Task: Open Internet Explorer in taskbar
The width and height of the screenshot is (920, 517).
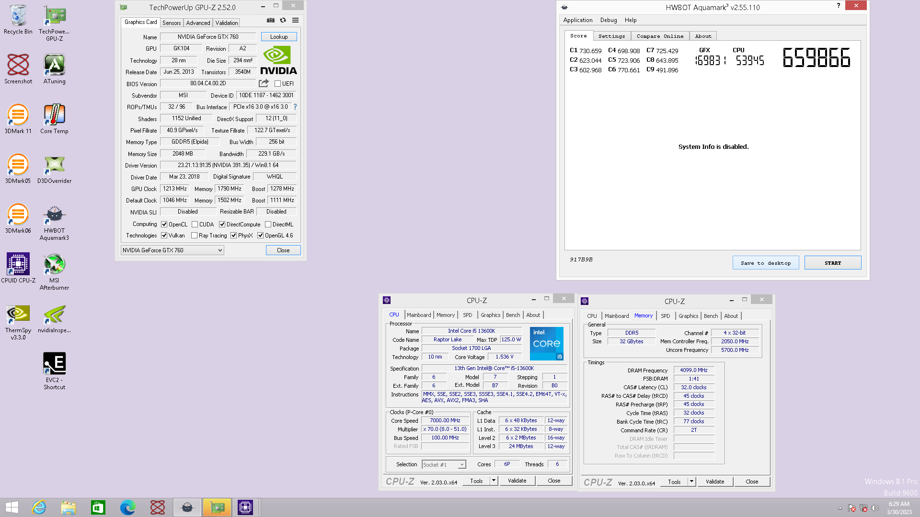Action: (39, 507)
